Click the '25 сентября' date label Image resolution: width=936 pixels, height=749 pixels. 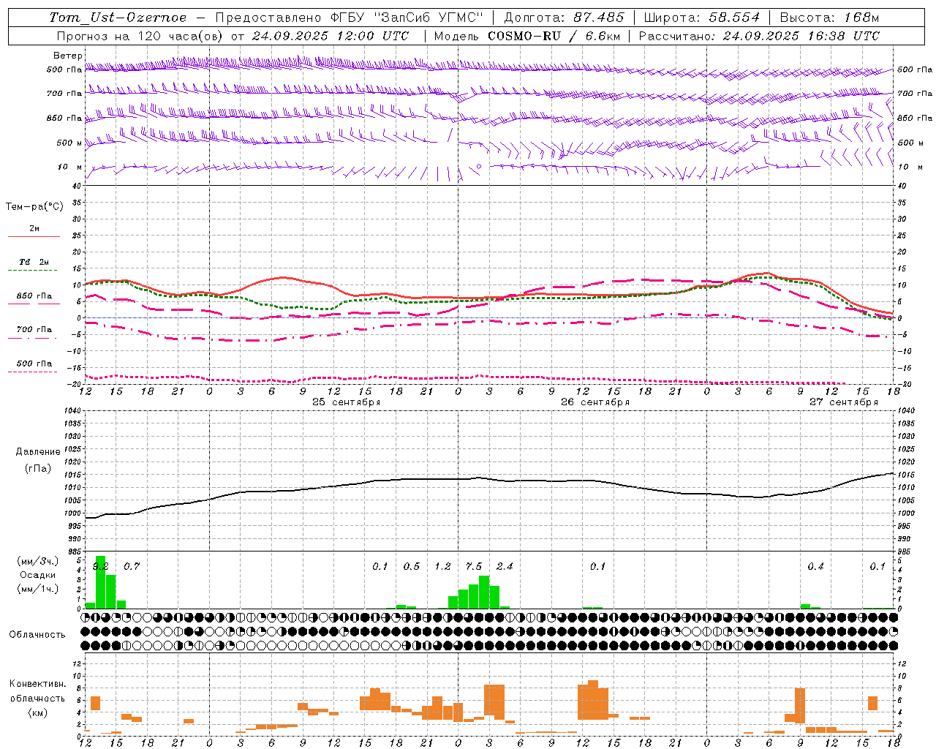point(347,402)
